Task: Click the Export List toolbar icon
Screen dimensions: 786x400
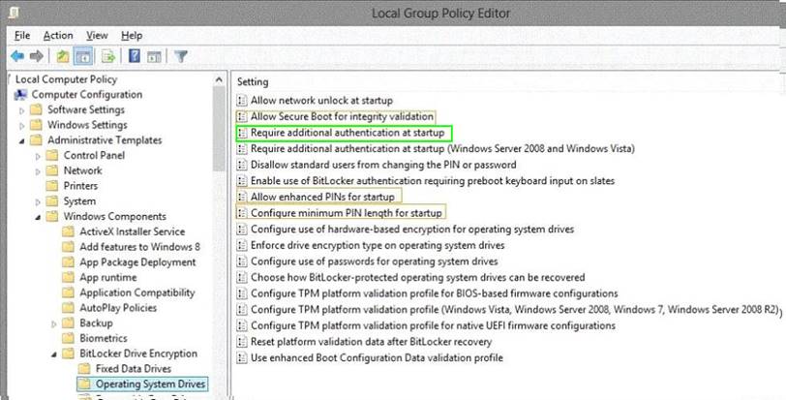Action: pyautogui.click(x=107, y=56)
